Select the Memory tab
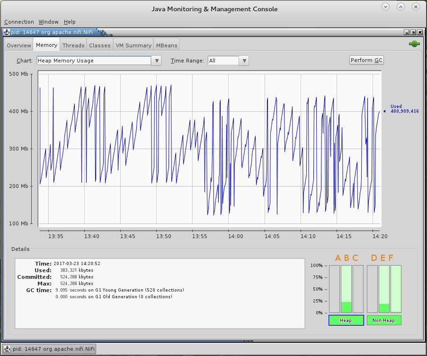The width and height of the screenshot is (427, 356). [46, 45]
